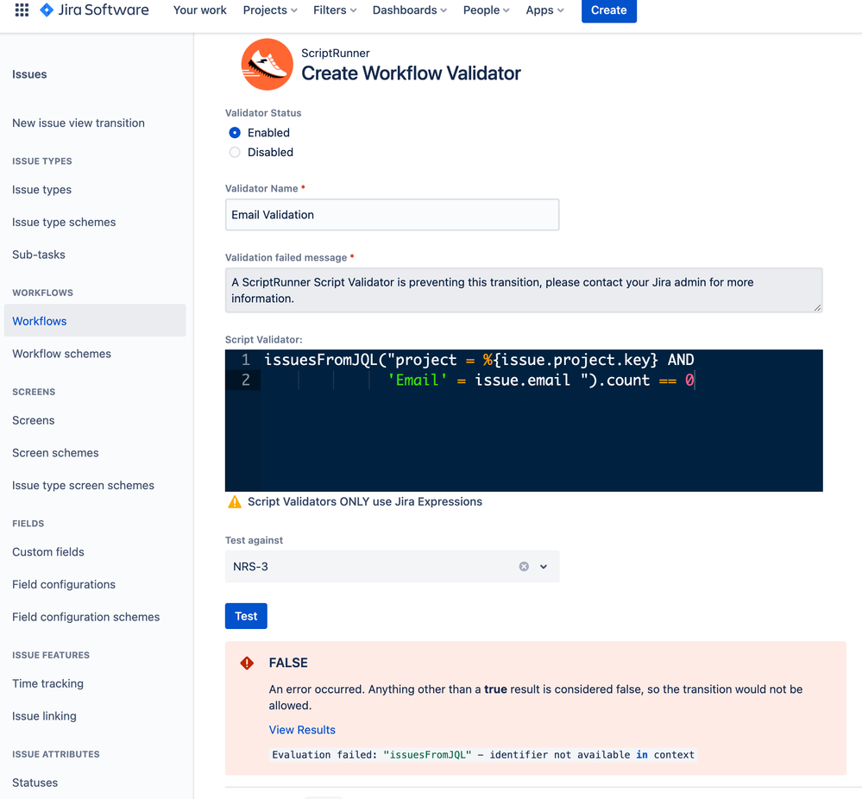The height and width of the screenshot is (799, 862).
Task: Select the Enabled validator status
Action: 235,133
